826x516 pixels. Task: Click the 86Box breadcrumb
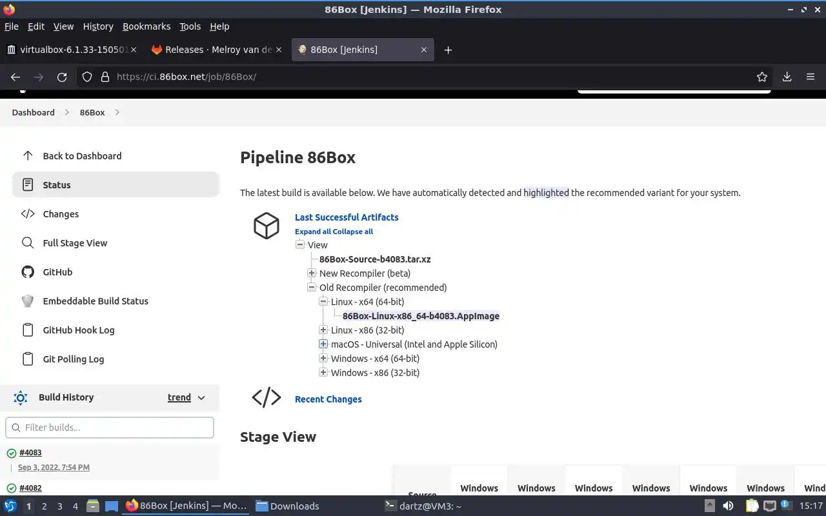click(92, 112)
